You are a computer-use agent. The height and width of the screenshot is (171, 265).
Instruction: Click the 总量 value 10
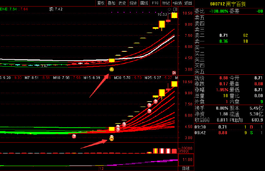click(x=225, y=96)
